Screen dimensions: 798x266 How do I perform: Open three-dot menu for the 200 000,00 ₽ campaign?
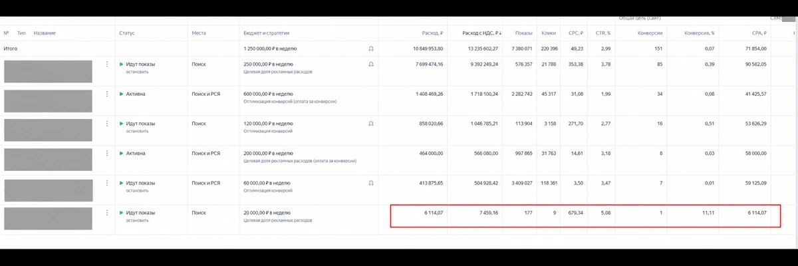[107, 153]
